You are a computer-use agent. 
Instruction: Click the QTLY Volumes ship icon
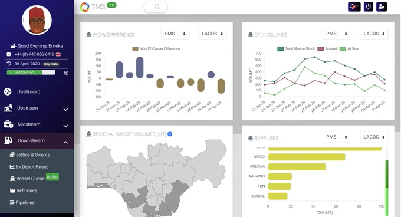click(x=251, y=35)
